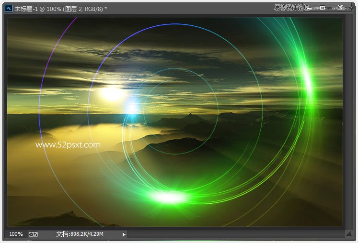Viewport: 358px width, 243px height.
Task: Click the document size readout 898.2K/4.29M
Action: [x=80, y=234]
